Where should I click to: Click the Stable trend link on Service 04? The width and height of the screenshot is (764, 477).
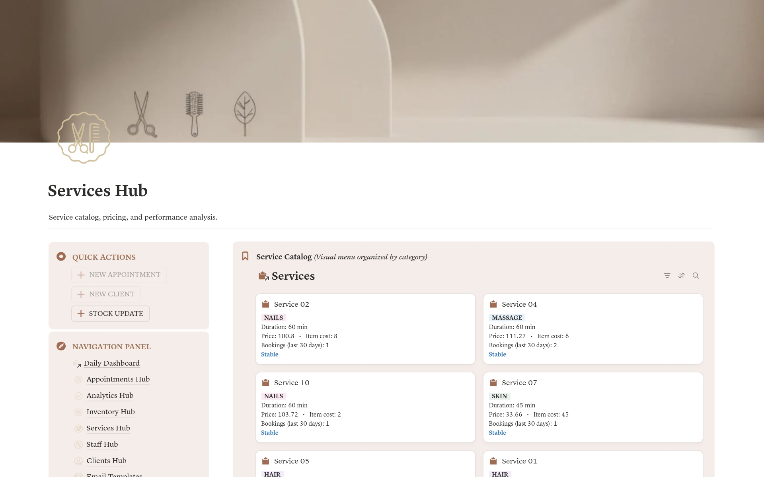pyautogui.click(x=497, y=354)
